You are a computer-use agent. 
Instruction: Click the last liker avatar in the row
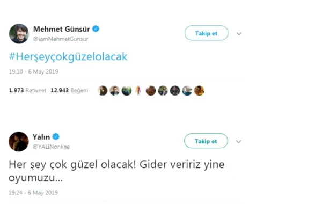click(x=199, y=91)
